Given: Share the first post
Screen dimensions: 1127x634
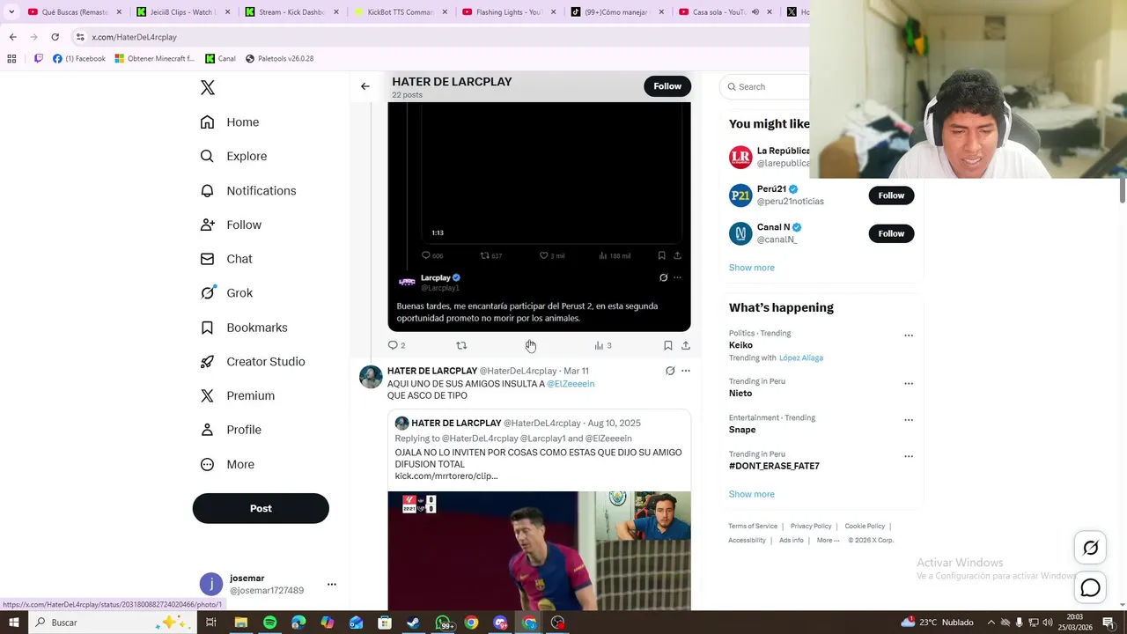Looking at the screenshot, I should pyautogui.click(x=686, y=345).
